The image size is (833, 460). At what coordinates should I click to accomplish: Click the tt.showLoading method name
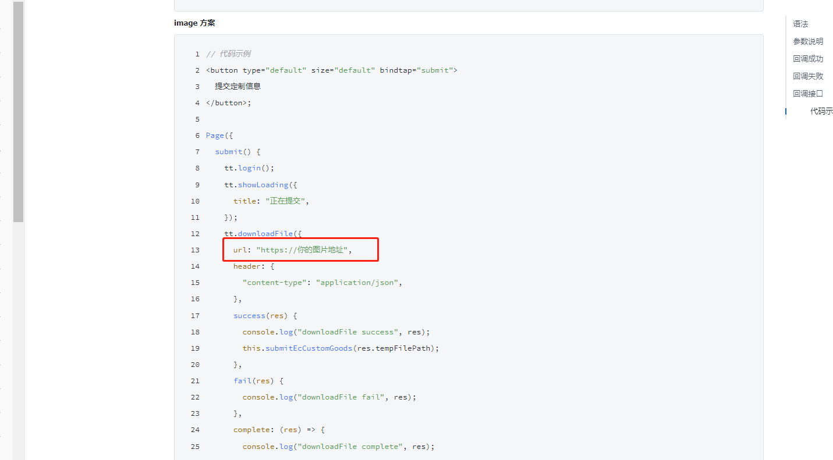click(x=263, y=185)
